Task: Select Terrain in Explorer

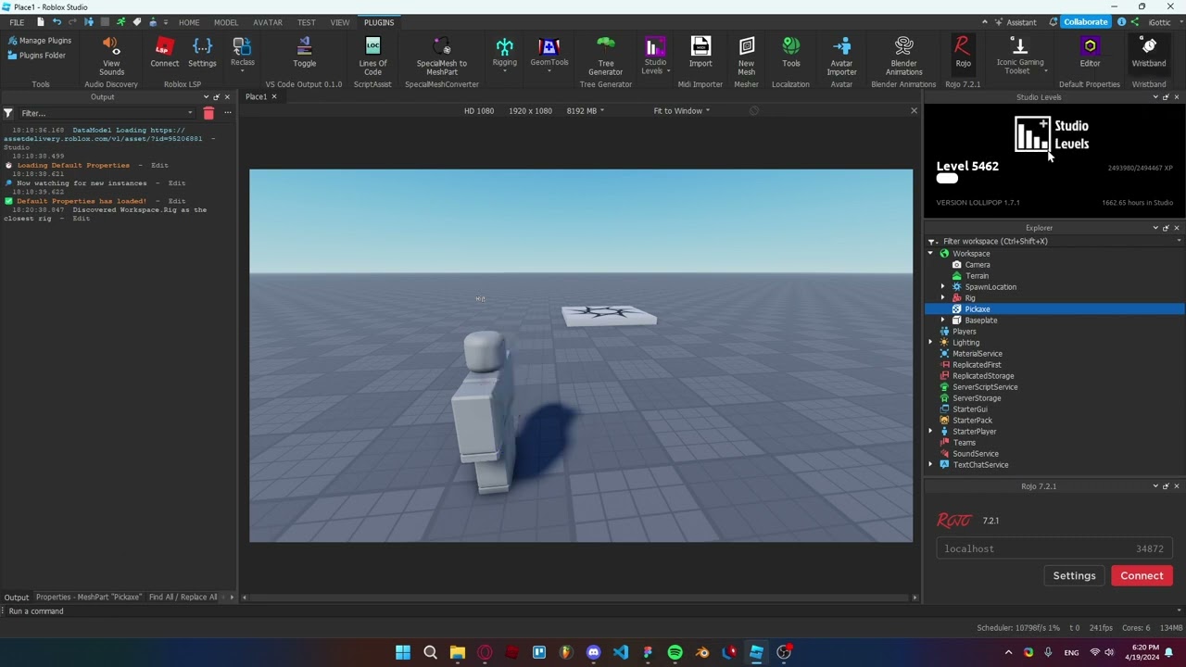Action: pyautogui.click(x=977, y=276)
